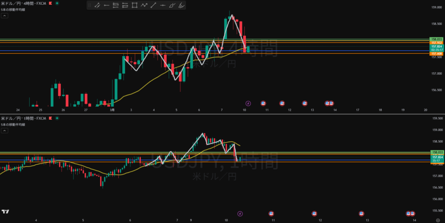Screen dimensions: 445x223
Task: Click the 米ドル/円・4時間・FXCM symbol title
Action: pyautogui.click(x=23, y=3)
